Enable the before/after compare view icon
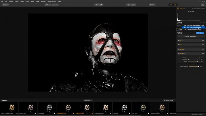Image resolution: width=206 pixels, height=116 pixels. click(101, 5)
